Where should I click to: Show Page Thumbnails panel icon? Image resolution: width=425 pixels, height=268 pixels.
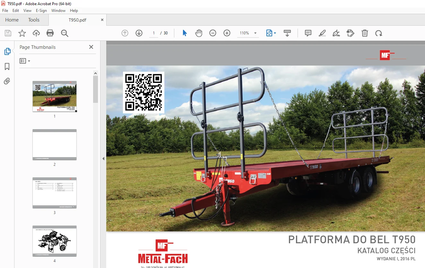tap(7, 51)
